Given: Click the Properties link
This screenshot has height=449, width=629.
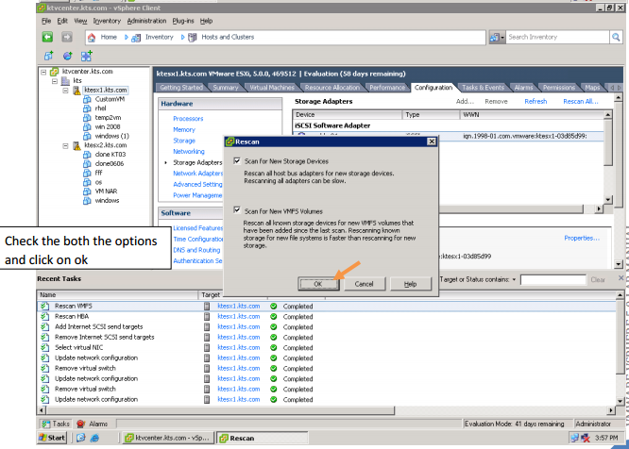Looking at the screenshot, I should [x=582, y=238].
